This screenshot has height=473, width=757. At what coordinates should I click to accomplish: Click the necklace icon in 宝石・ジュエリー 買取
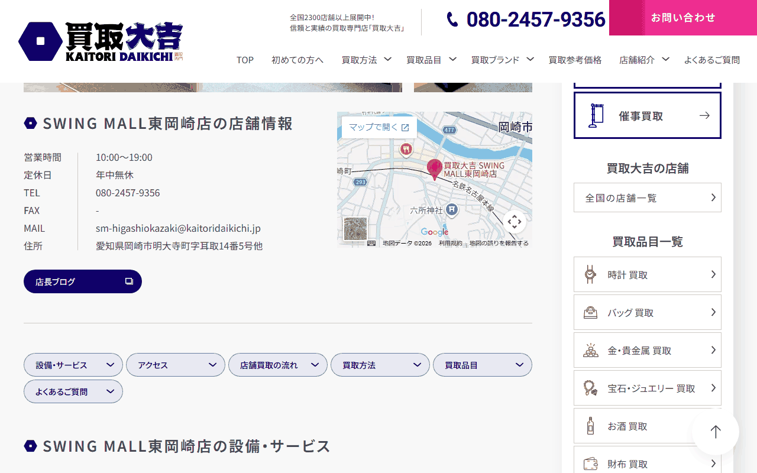(x=590, y=388)
